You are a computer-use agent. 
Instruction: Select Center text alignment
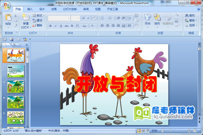[108, 26]
